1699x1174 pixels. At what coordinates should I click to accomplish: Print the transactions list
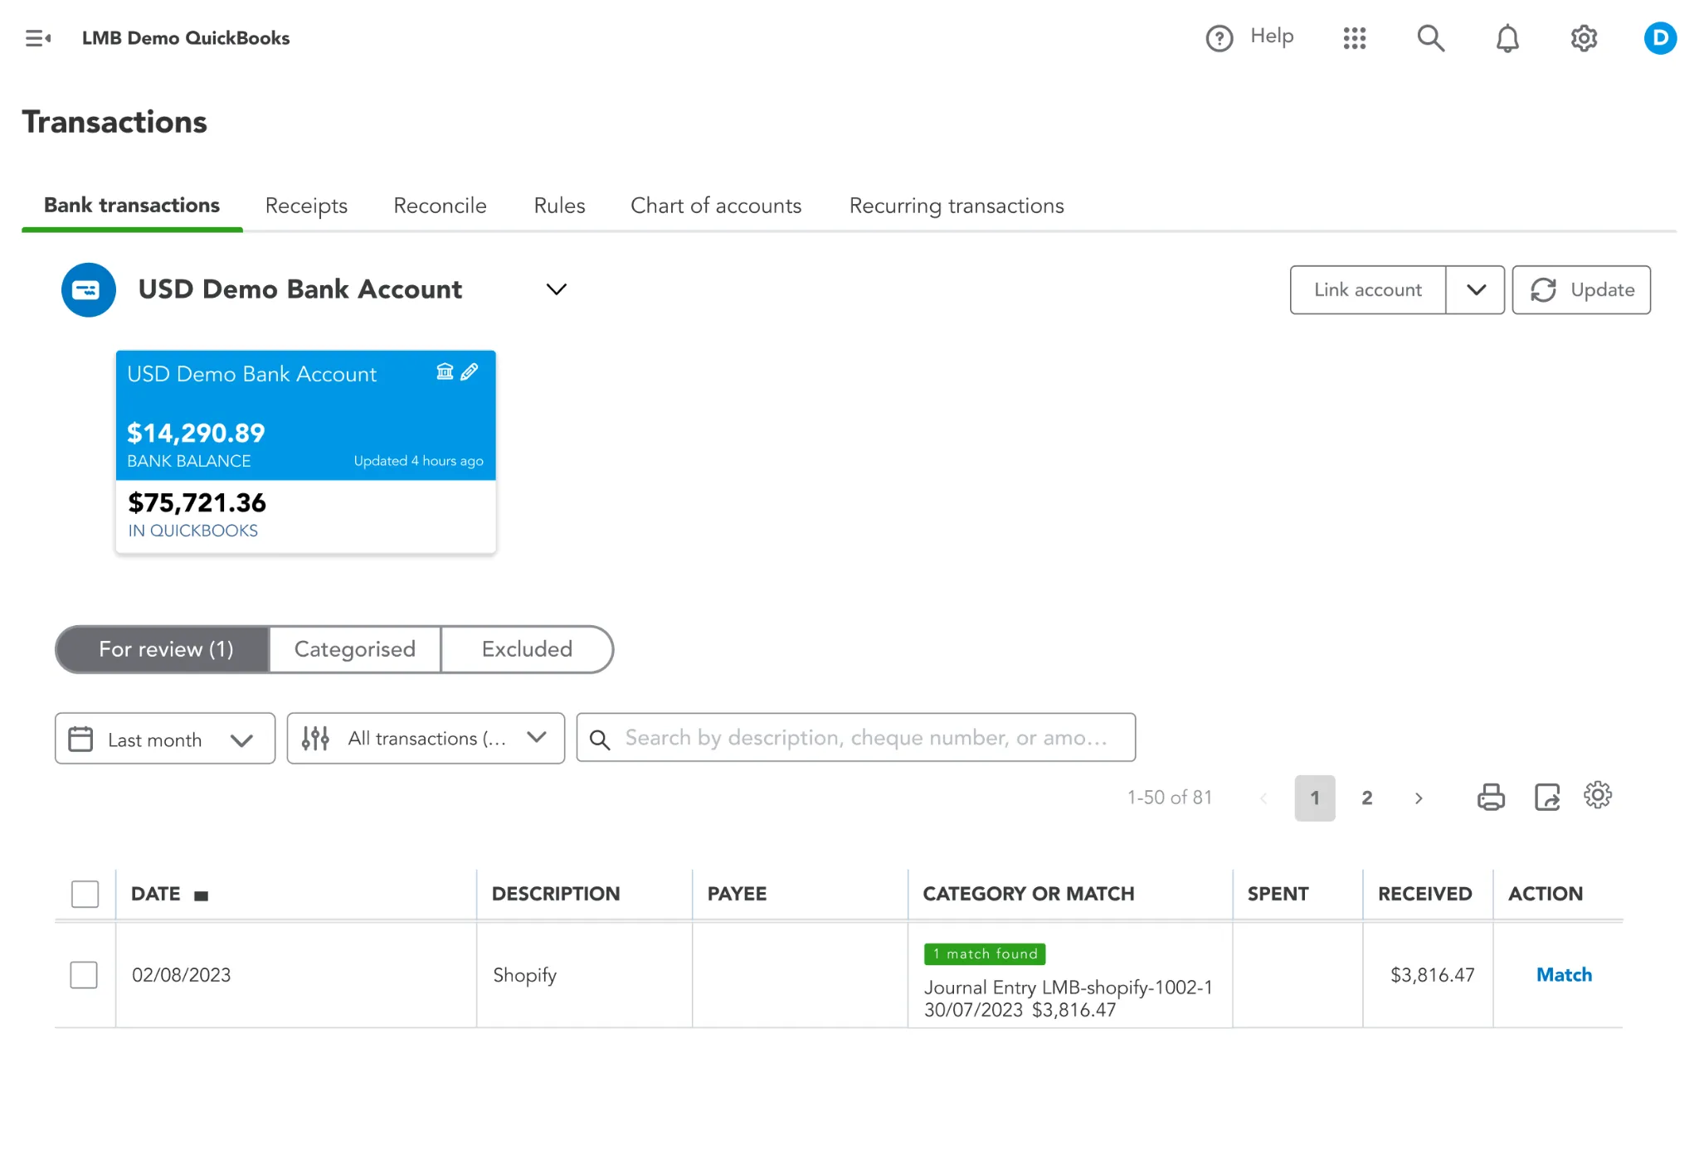pyautogui.click(x=1490, y=797)
